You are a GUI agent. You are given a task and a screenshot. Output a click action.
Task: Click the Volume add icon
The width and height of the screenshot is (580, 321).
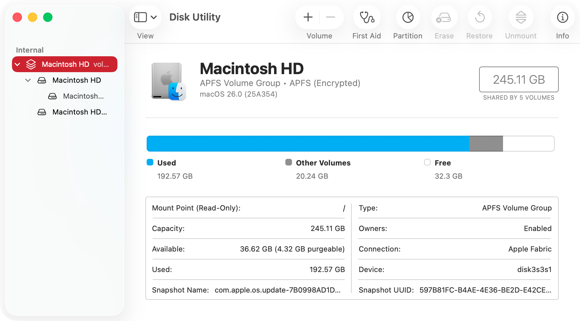point(308,17)
